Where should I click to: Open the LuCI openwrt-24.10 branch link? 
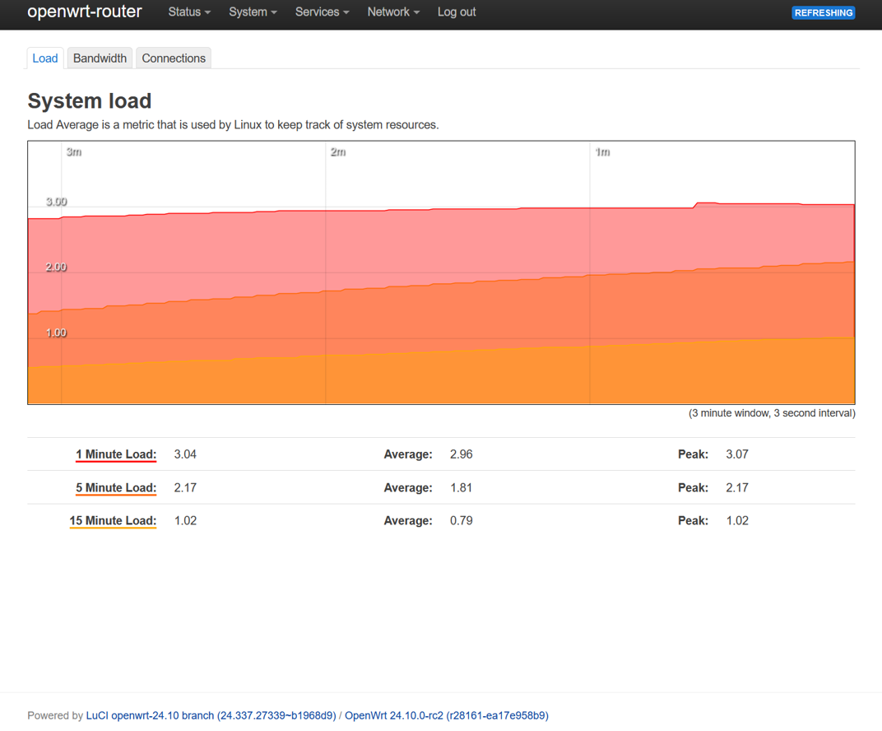[x=211, y=715]
